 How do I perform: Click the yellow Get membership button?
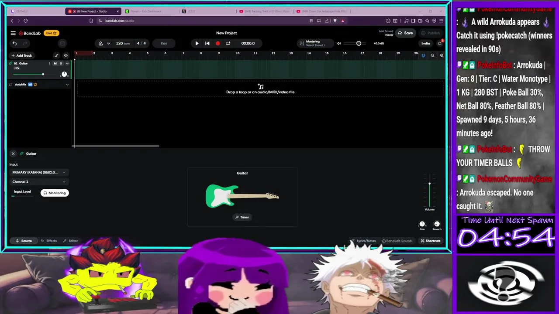(52, 33)
